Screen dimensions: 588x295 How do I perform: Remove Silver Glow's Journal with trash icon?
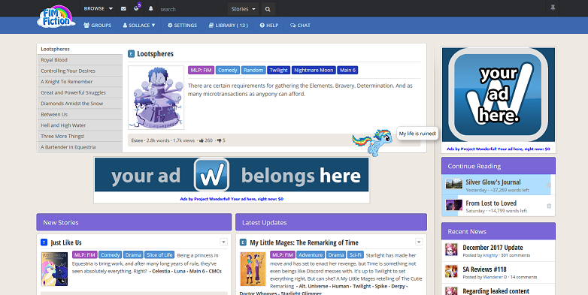549,185
